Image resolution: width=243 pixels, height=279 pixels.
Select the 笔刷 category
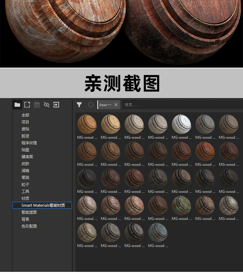(x=25, y=177)
